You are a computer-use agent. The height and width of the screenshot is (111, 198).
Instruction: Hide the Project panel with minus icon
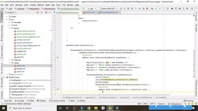(50, 12)
